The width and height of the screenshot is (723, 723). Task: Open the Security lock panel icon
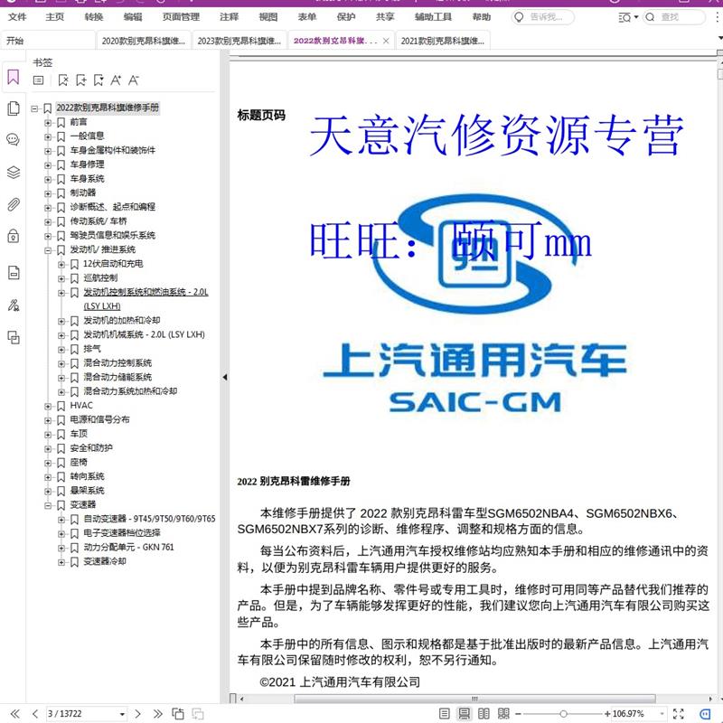click(14, 236)
